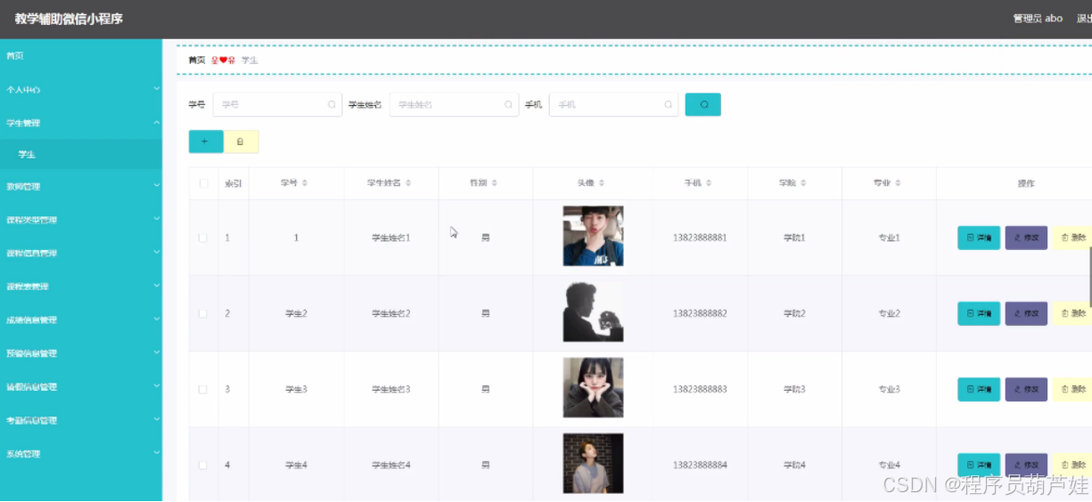The height and width of the screenshot is (502, 1092).
Task: Expand 个人中心 sidebar menu
Action: 81,89
